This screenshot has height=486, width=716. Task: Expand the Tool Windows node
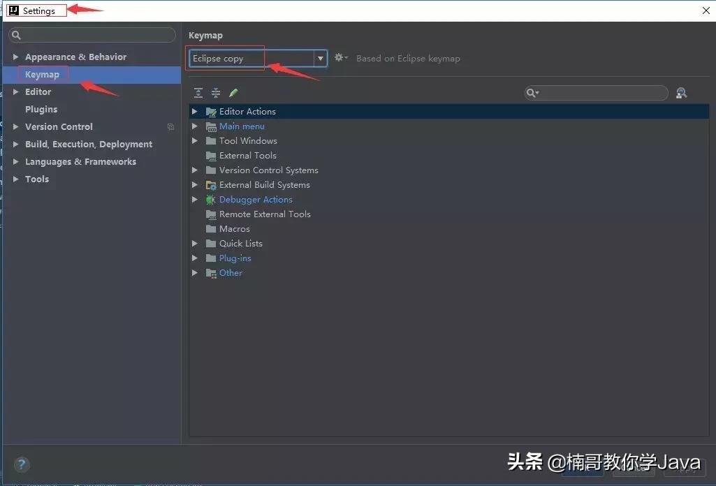point(195,140)
